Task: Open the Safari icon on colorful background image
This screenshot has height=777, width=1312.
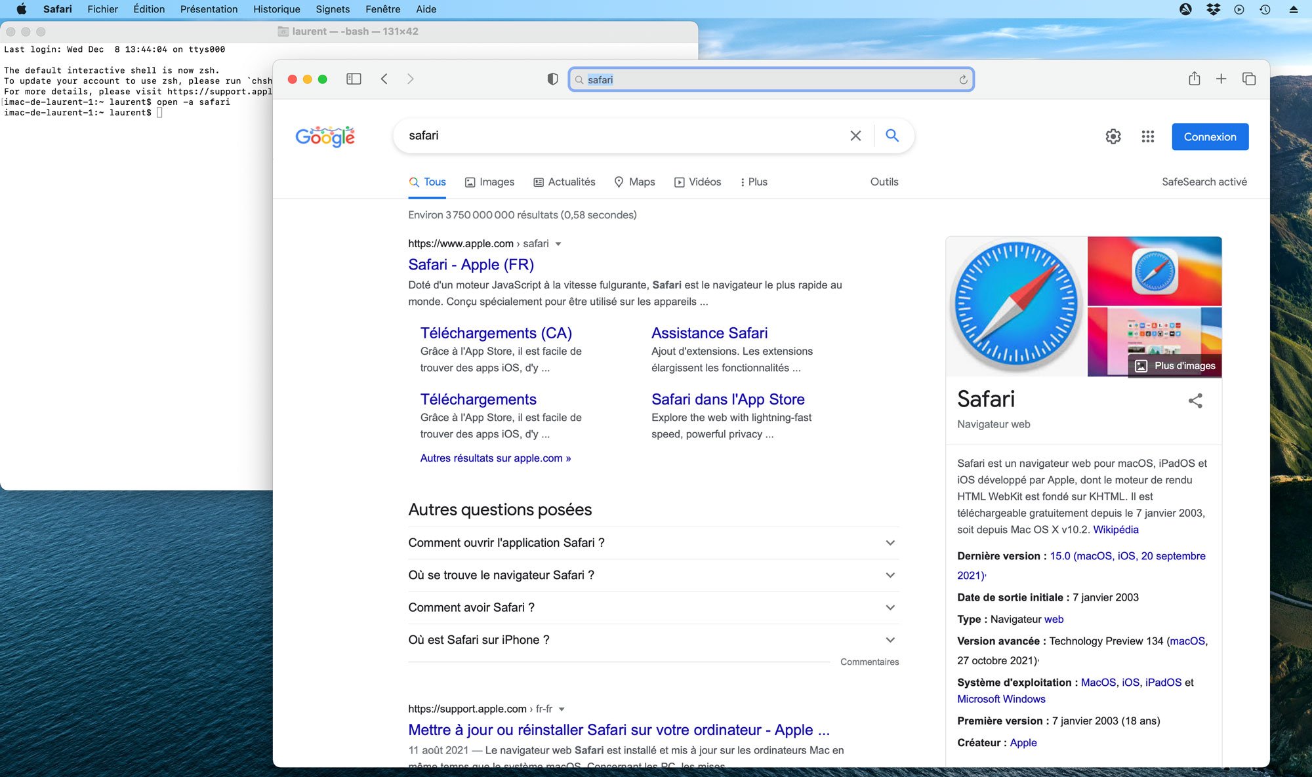Action: tap(1155, 271)
